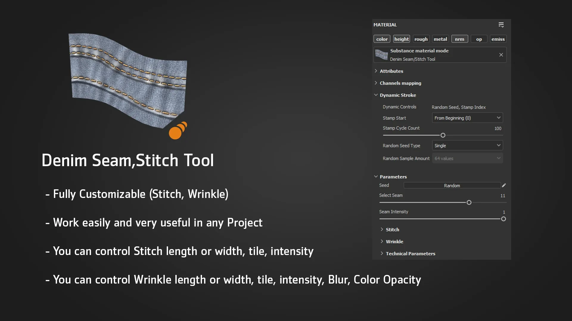The height and width of the screenshot is (321, 572).
Task: Toggle the nrm channel
Action: pos(460,39)
